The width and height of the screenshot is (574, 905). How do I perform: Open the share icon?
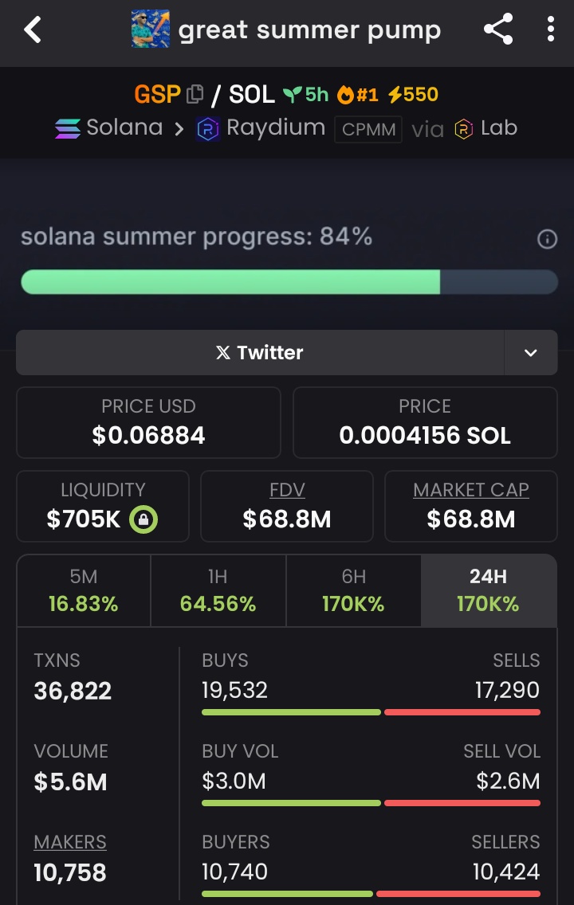[498, 29]
